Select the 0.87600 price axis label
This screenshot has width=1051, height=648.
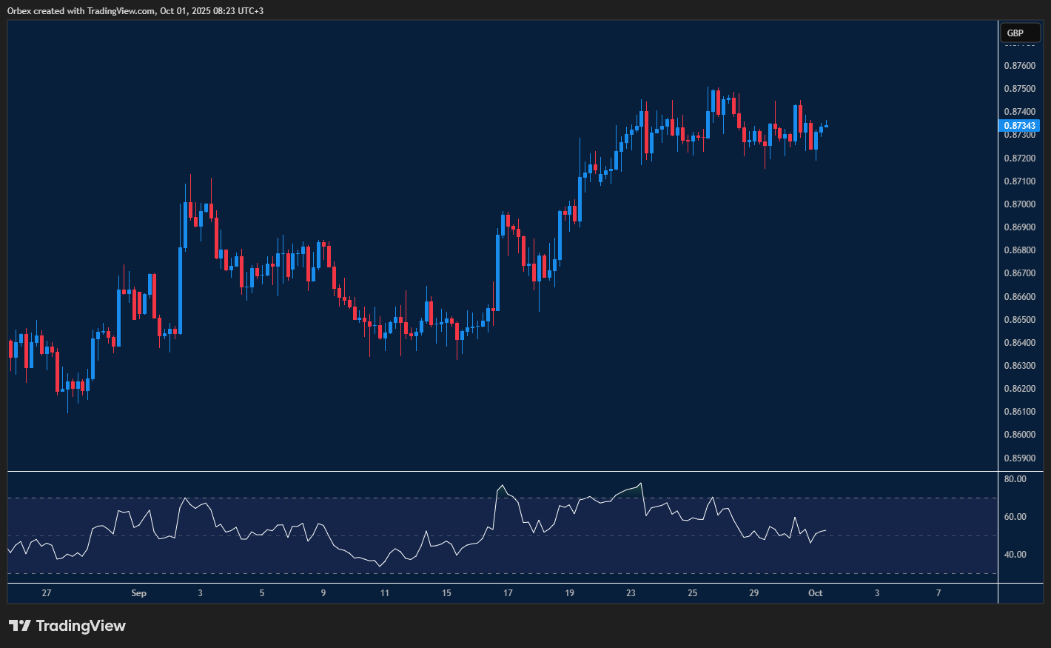(x=1019, y=66)
